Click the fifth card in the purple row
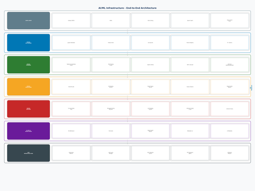 point(229,131)
